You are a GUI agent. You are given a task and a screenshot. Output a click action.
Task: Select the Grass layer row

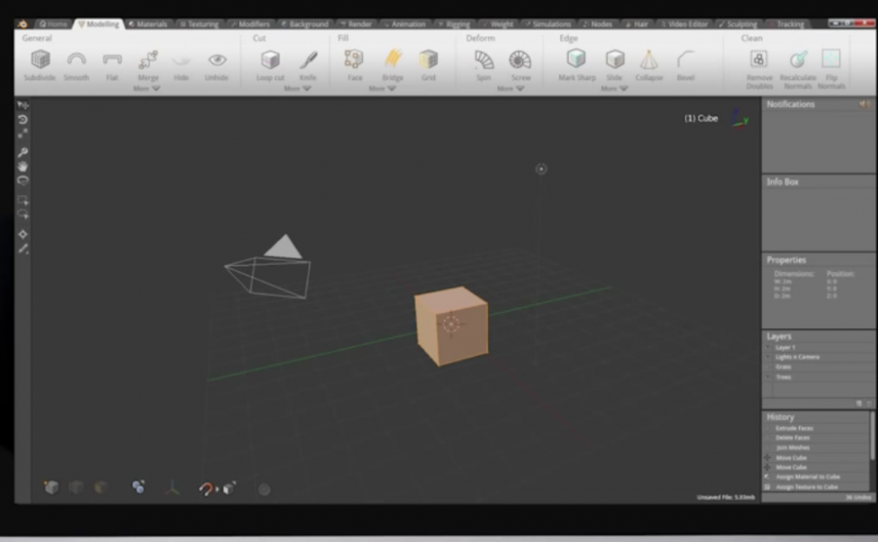coord(818,367)
